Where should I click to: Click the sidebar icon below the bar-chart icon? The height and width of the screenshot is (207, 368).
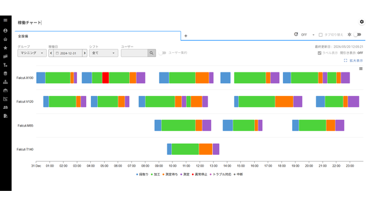[5, 65]
